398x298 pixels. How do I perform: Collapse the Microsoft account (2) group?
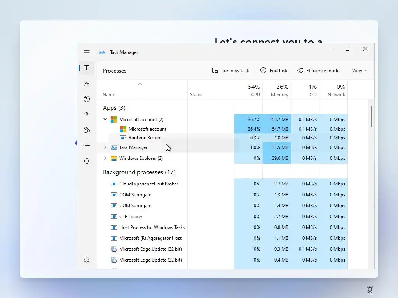[105, 119]
